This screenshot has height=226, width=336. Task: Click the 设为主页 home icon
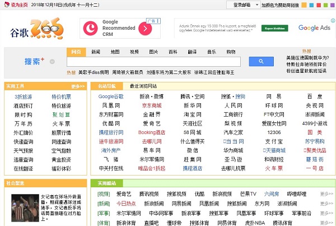click(7, 4)
